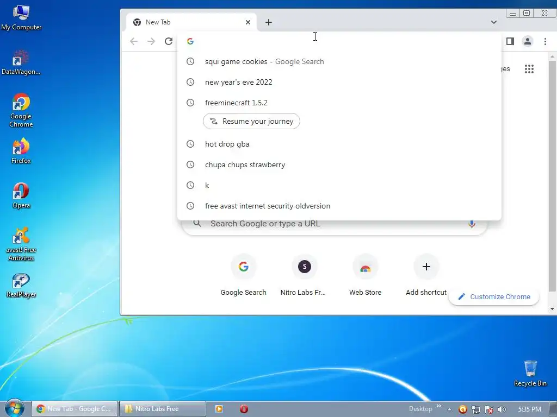557x417 pixels.
Task: Click Resume your journey chip
Action: pyautogui.click(x=251, y=121)
